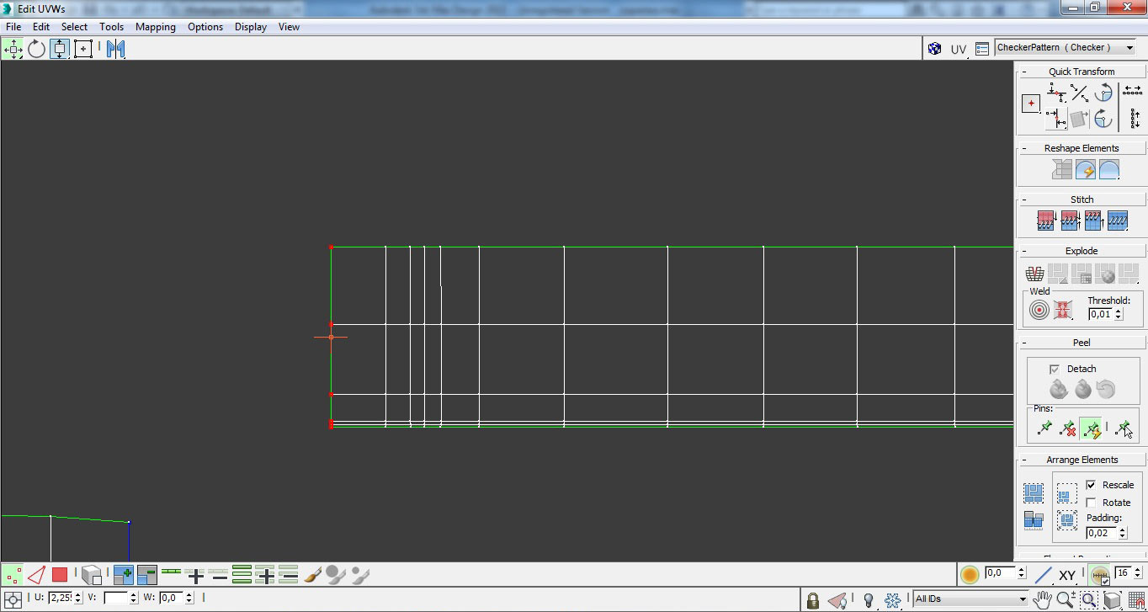This screenshot has height=612, width=1148.
Task: Switch to Polygon sub-object mode
Action: pyautogui.click(x=60, y=575)
